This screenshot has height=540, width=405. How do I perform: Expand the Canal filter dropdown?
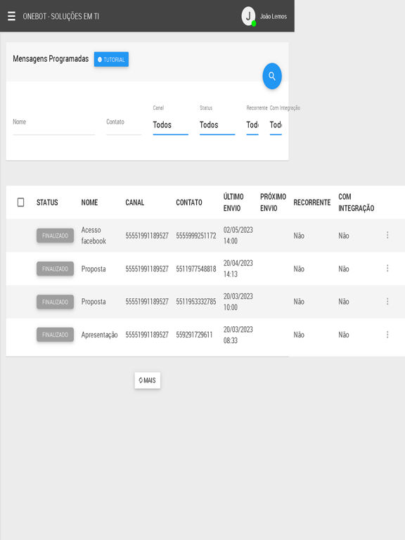170,124
